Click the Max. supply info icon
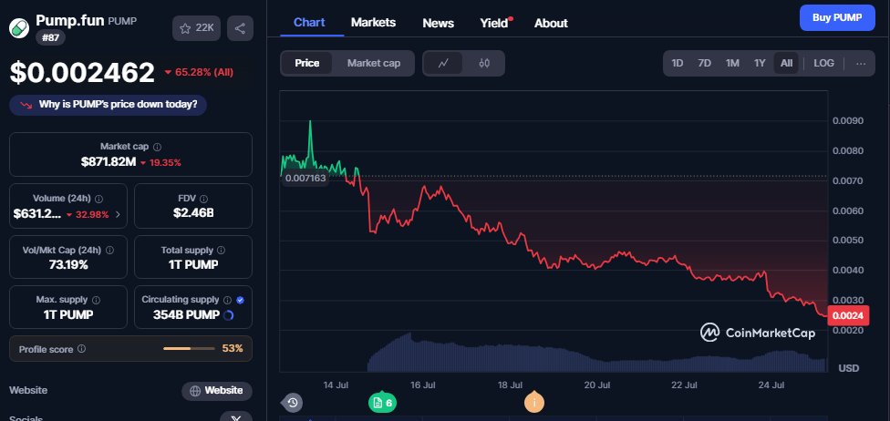 point(96,300)
